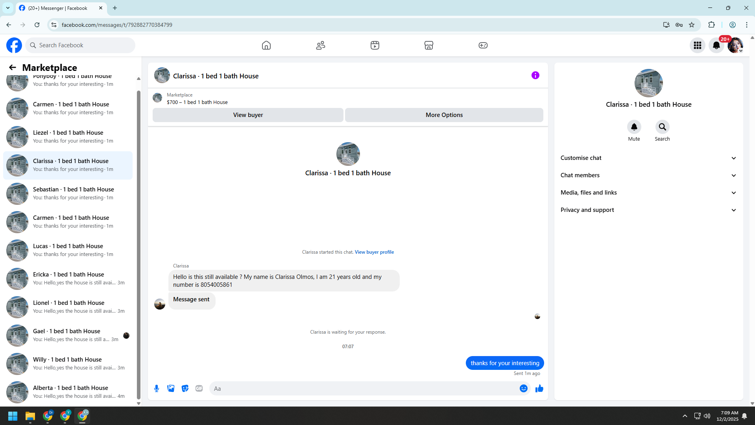Open the account profile picture menu

point(735,45)
